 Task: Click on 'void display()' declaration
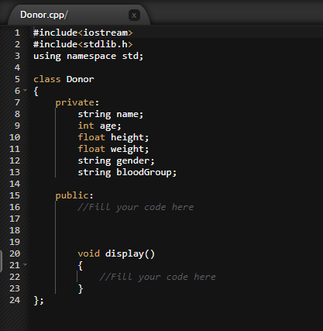coord(116,253)
